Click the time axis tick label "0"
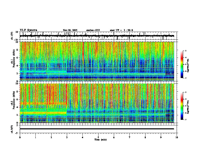Viewport: 199px width, 154px height. 20,137
